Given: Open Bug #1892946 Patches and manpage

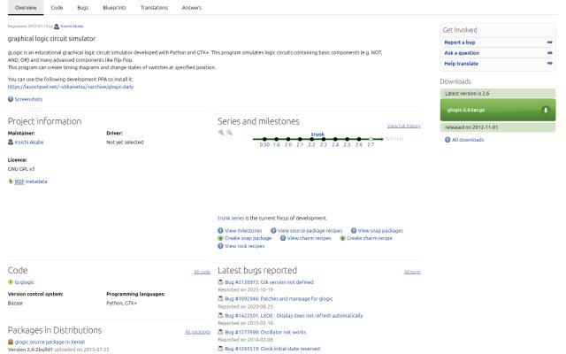Looking at the screenshot, I should 279,299.
